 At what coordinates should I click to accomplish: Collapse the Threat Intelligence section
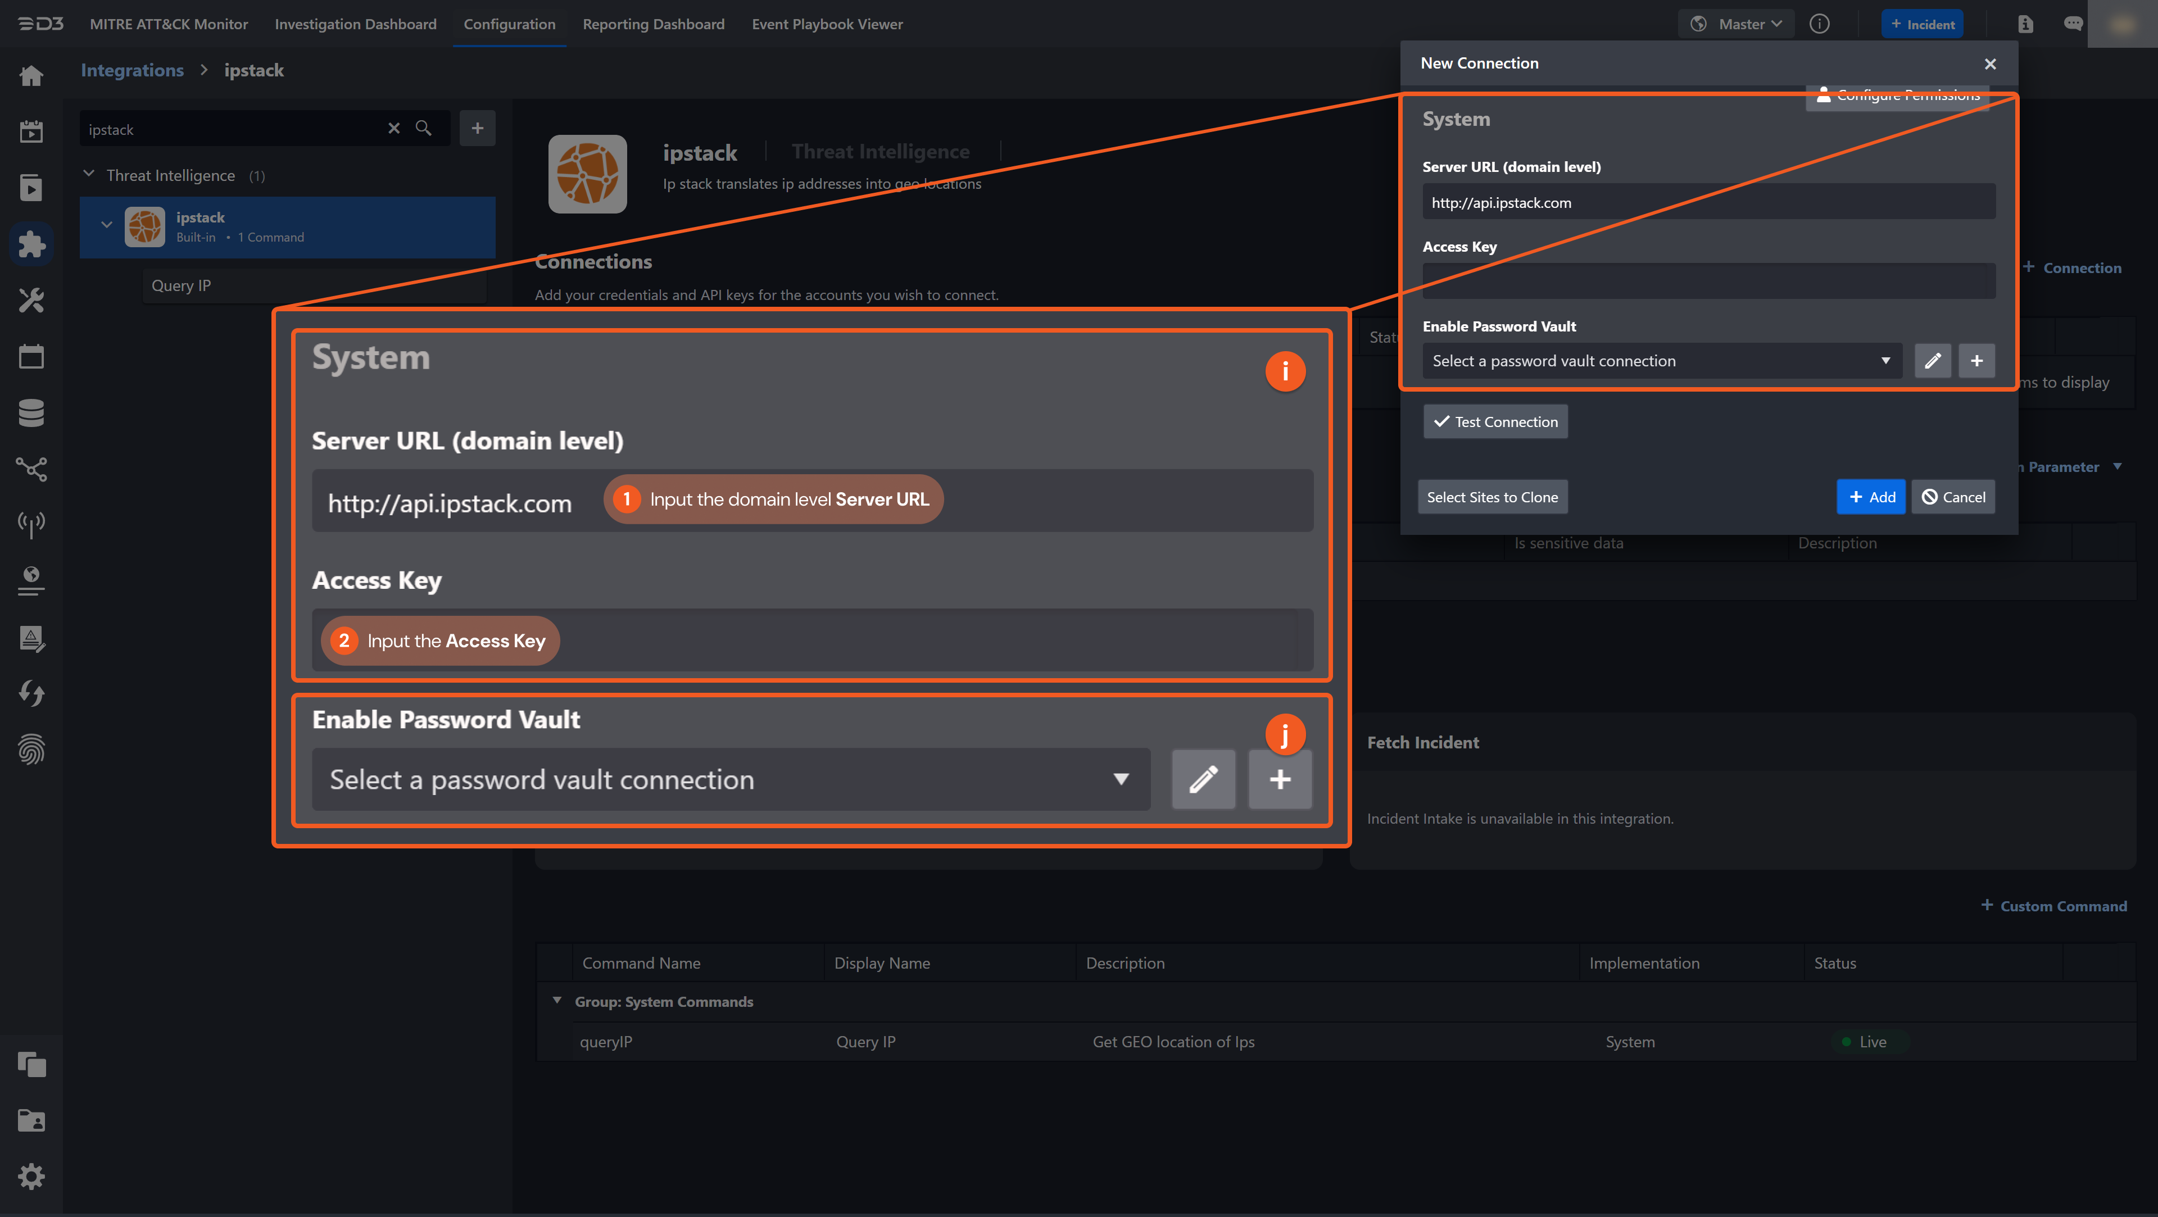tap(89, 174)
